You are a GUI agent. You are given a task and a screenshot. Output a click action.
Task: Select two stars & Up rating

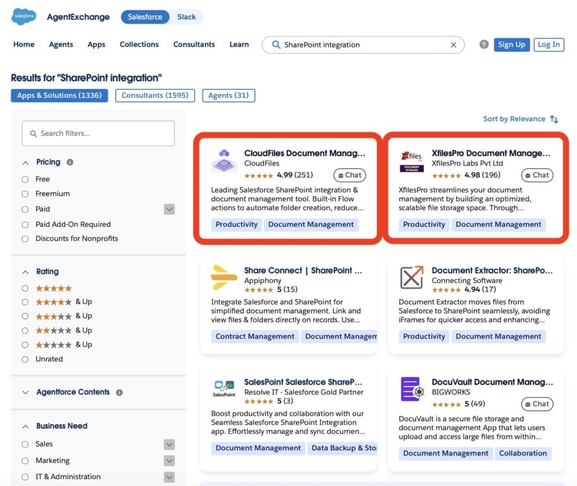pyautogui.click(x=25, y=331)
